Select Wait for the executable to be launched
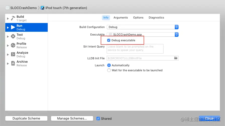The width and height of the screenshot is (225, 126). [x=109, y=70]
